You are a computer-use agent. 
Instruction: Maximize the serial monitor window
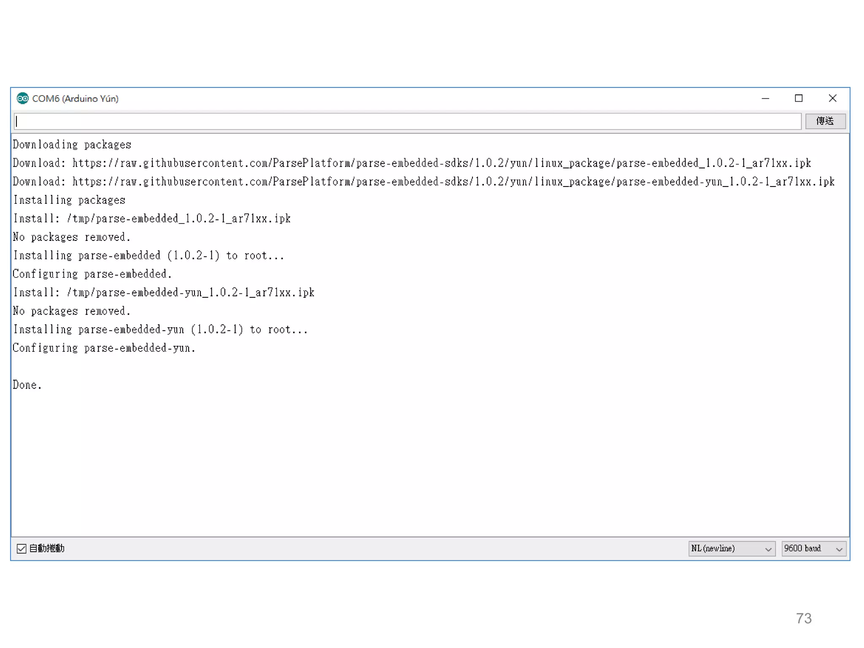[799, 98]
